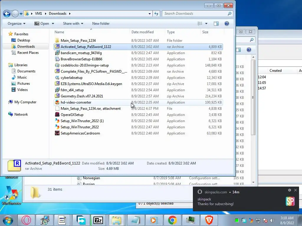This screenshot has height=226, width=302.
Task: Select EZB.Systems.UltraISO.Media.Edi.keygen zip icon
Action: point(57,84)
